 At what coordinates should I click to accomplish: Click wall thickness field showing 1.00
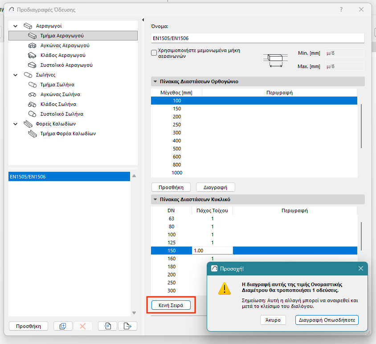pyautogui.click(x=213, y=251)
